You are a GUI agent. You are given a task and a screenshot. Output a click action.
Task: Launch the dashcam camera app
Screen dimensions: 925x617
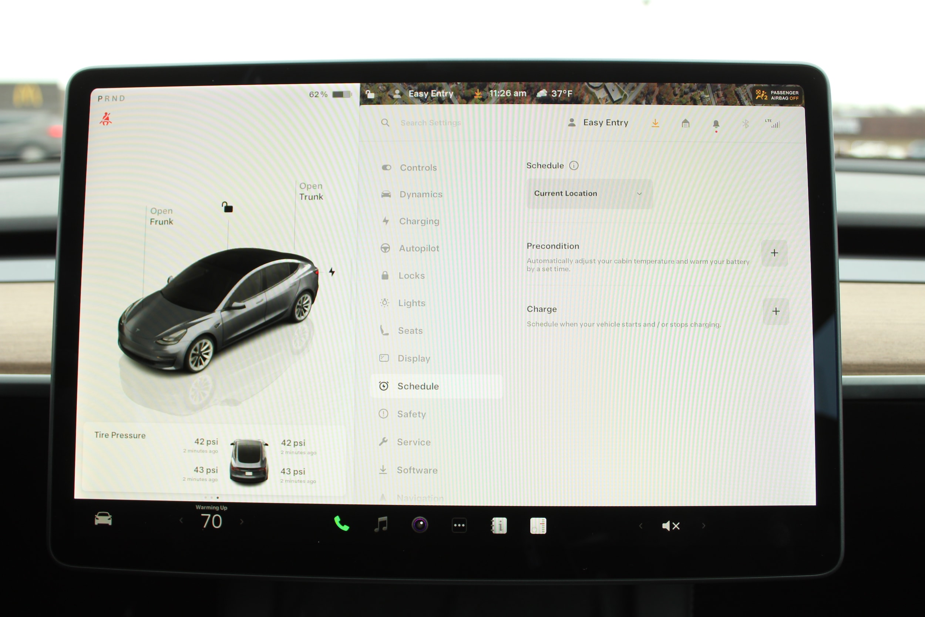420,525
